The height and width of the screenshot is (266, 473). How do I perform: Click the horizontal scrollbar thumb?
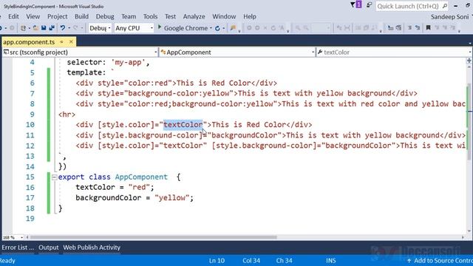click(153, 237)
